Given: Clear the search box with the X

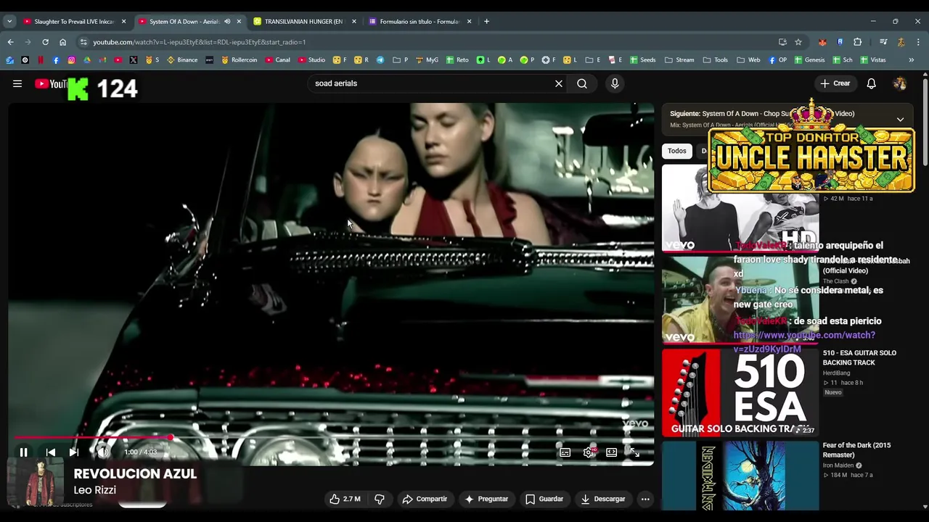Looking at the screenshot, I should pos(559,83).
